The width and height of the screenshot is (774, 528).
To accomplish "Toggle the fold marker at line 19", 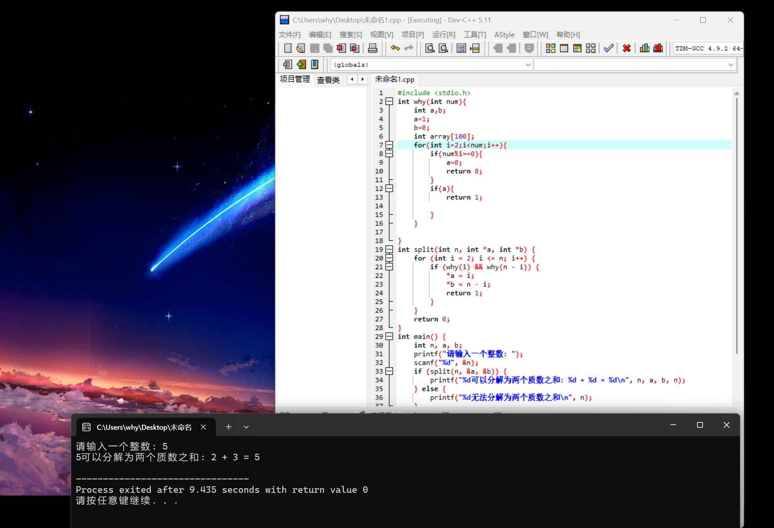I will 389,249.
